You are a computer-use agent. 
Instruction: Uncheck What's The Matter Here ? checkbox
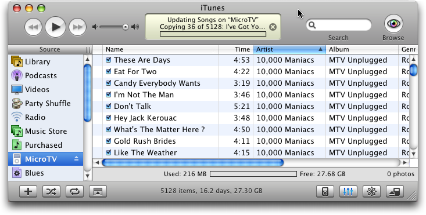click(109, 129)
